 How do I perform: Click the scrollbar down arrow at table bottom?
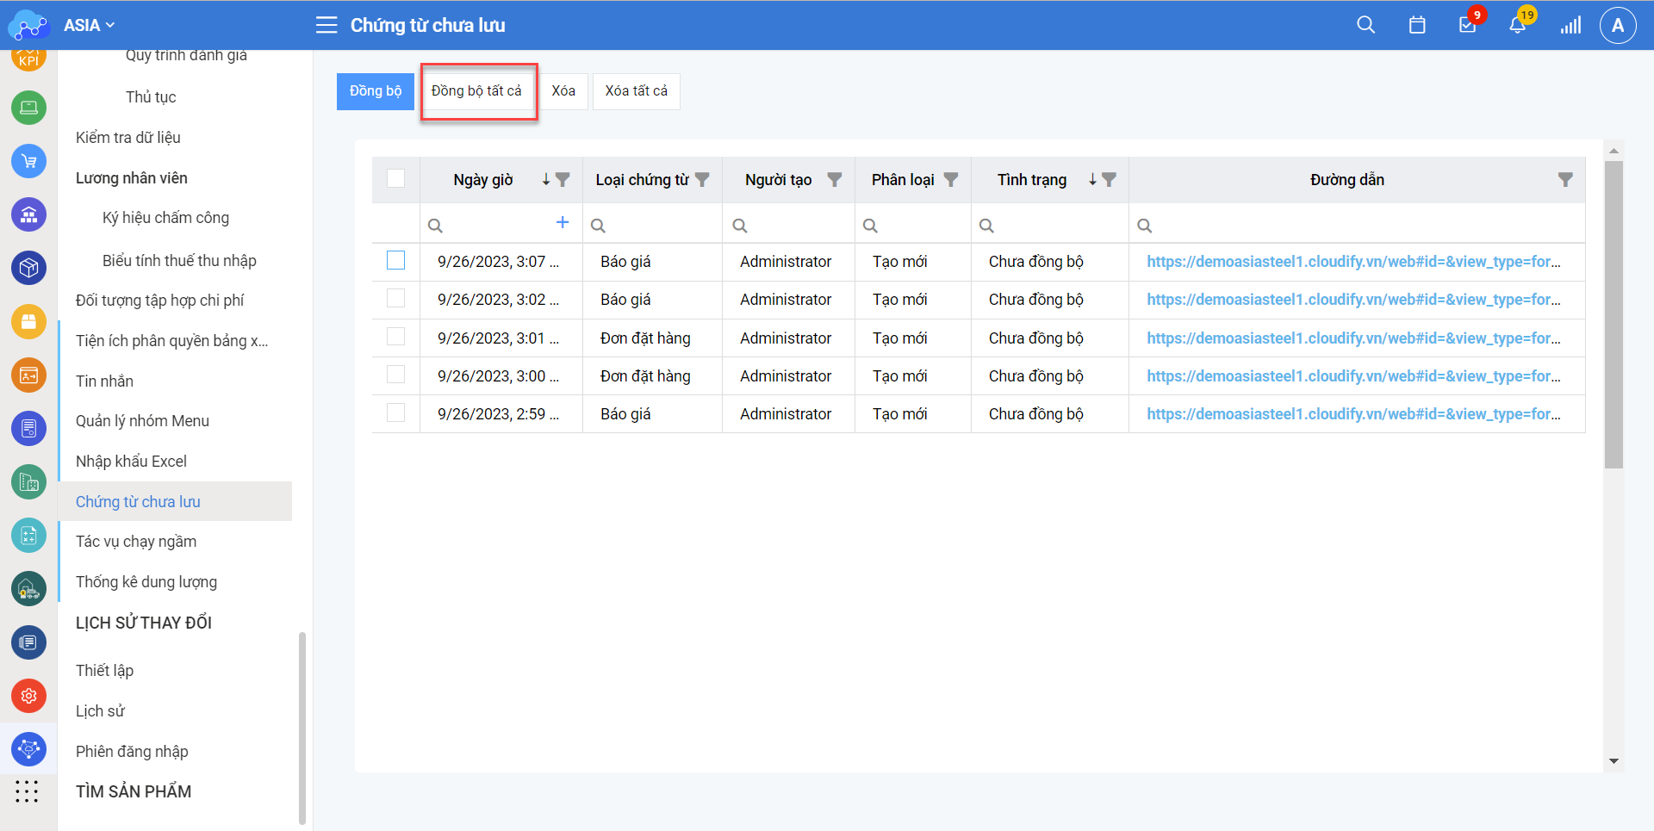(x=1614, y=761)
